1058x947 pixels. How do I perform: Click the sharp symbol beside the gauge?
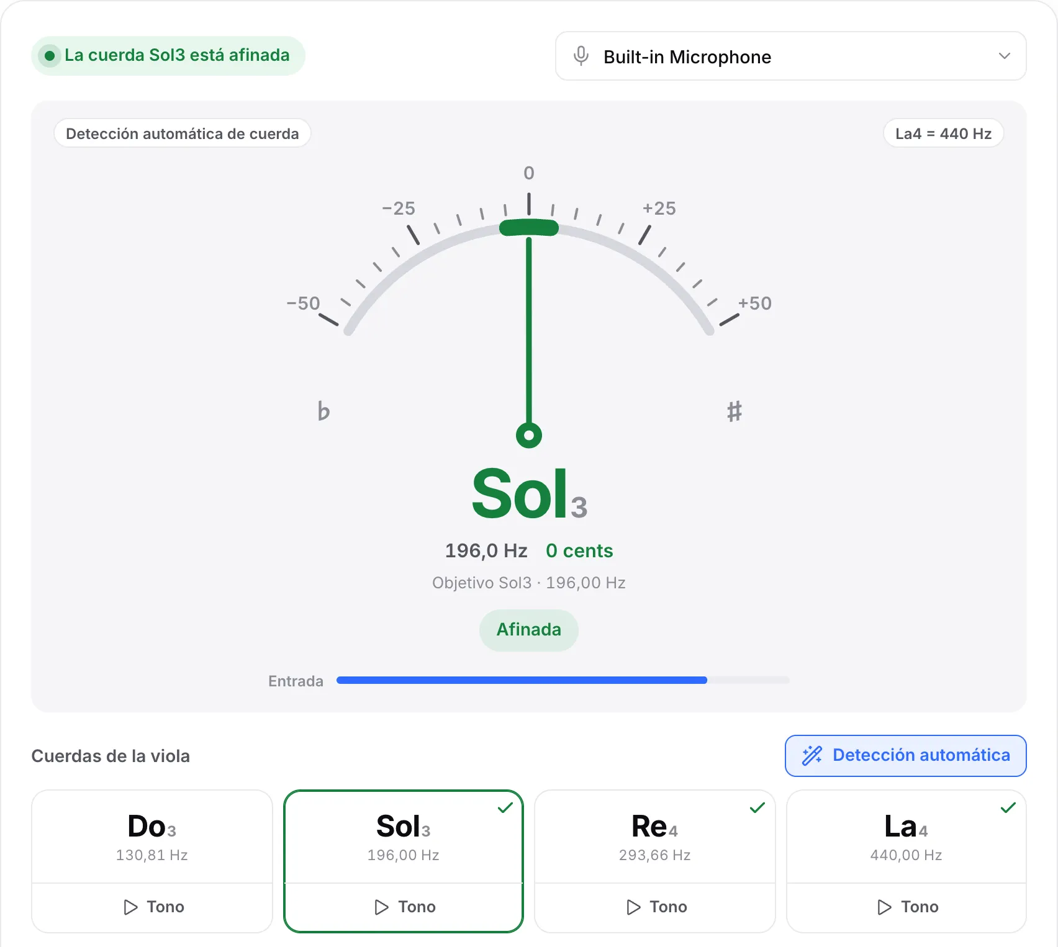coord(734,411)
